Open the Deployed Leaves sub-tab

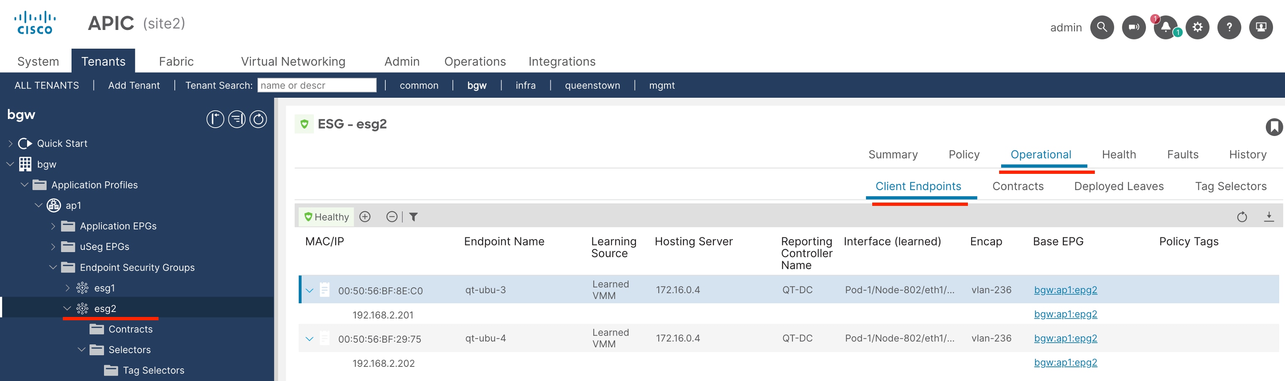pyautogui.click(x=1119, y=186)
